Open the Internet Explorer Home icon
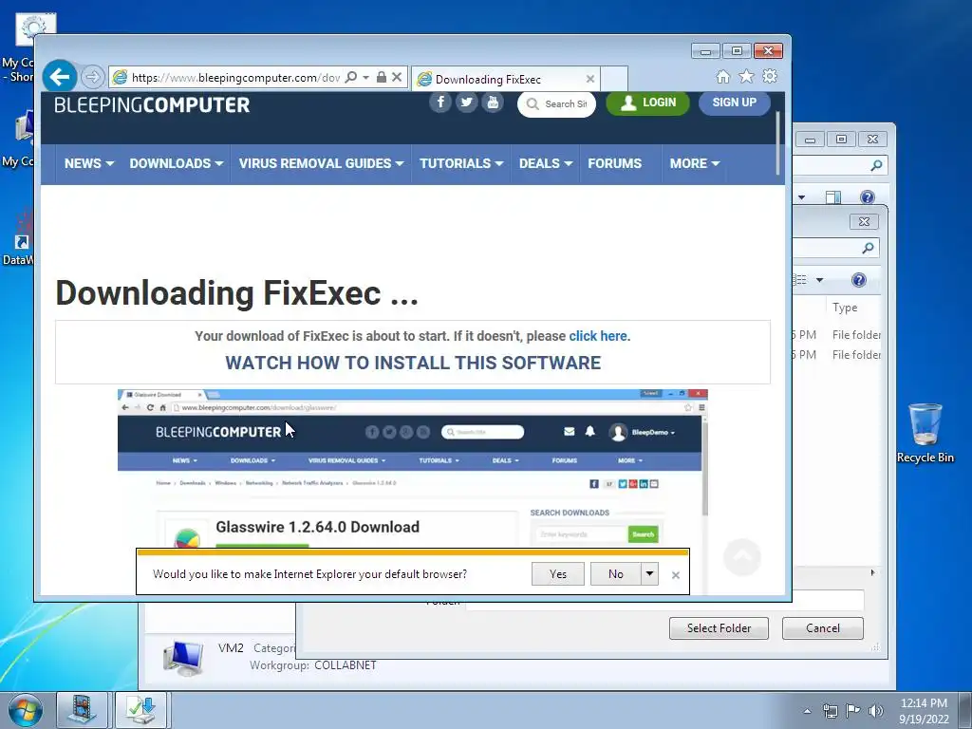 click(722, 76)
